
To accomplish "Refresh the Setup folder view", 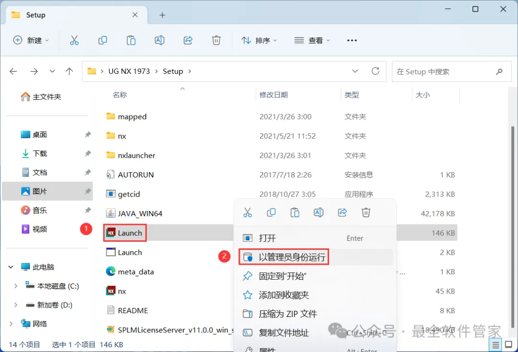I will tap(375, 71).
